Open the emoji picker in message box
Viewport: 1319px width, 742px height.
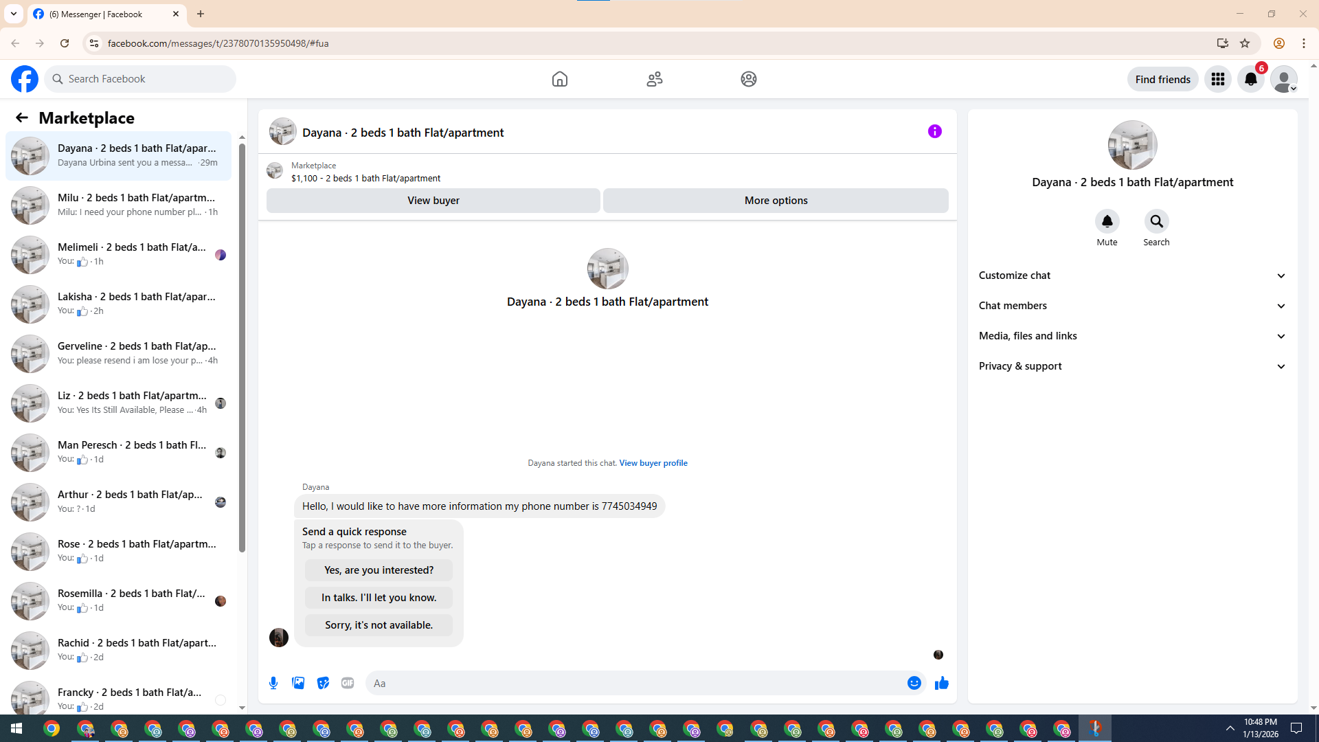[x=914, y=683]
